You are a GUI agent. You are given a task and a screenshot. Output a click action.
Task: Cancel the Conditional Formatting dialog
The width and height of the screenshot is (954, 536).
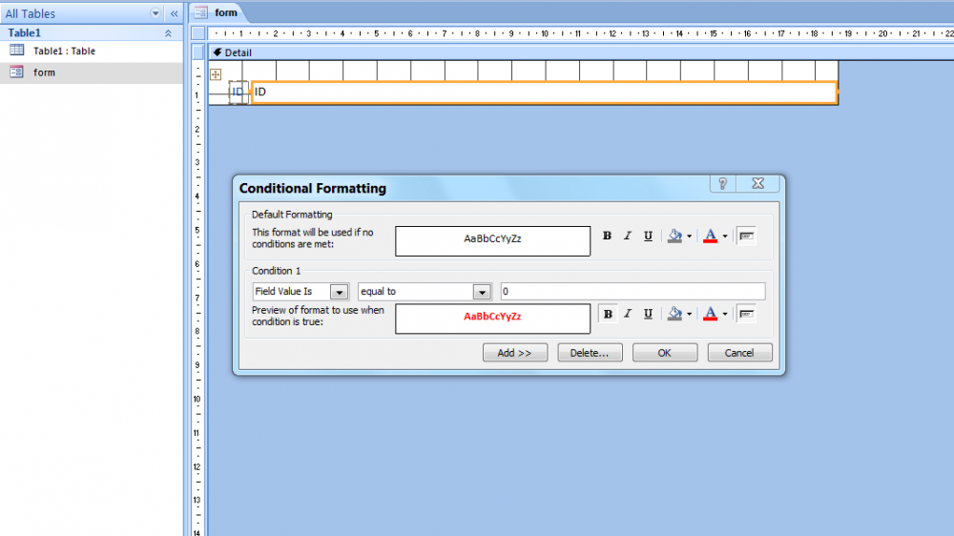click(x=739, y=353)
